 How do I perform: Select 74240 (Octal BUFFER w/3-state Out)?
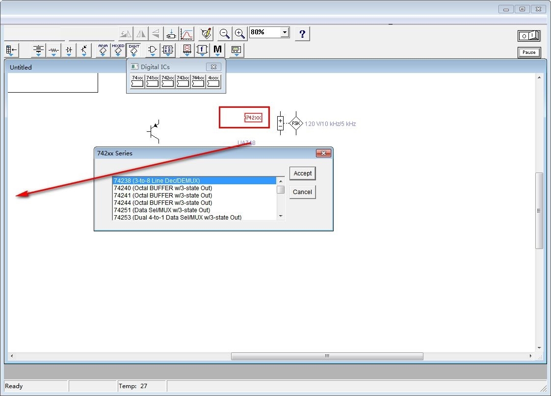194,188
